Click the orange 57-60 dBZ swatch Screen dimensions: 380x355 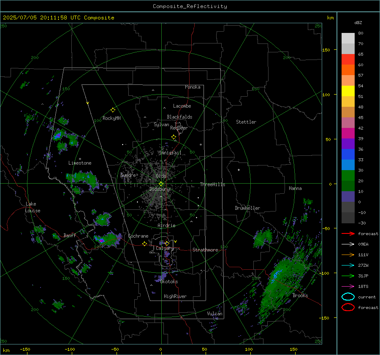point(348,70)
